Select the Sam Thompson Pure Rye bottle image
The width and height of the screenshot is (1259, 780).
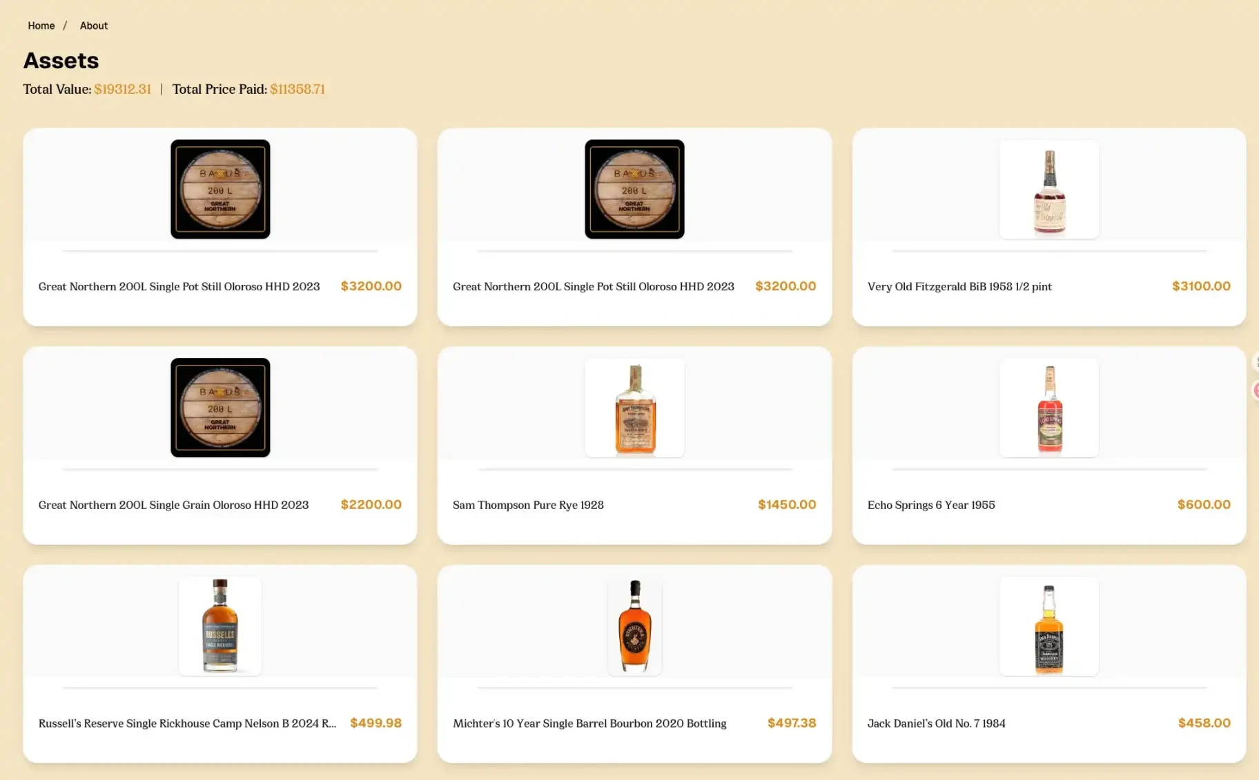pyautogui.click(x=634, y=408)
